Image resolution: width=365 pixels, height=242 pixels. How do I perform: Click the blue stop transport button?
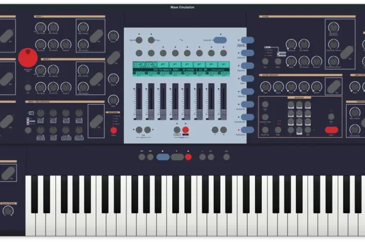163,157
